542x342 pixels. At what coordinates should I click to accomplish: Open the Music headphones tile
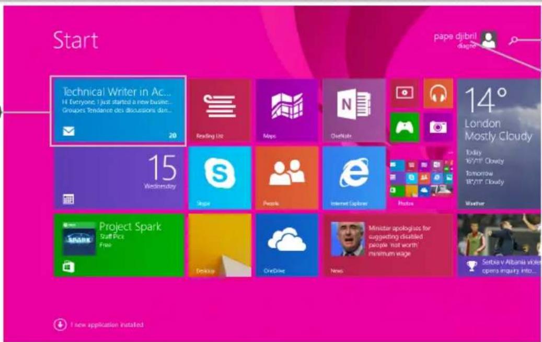click(438, 94)
